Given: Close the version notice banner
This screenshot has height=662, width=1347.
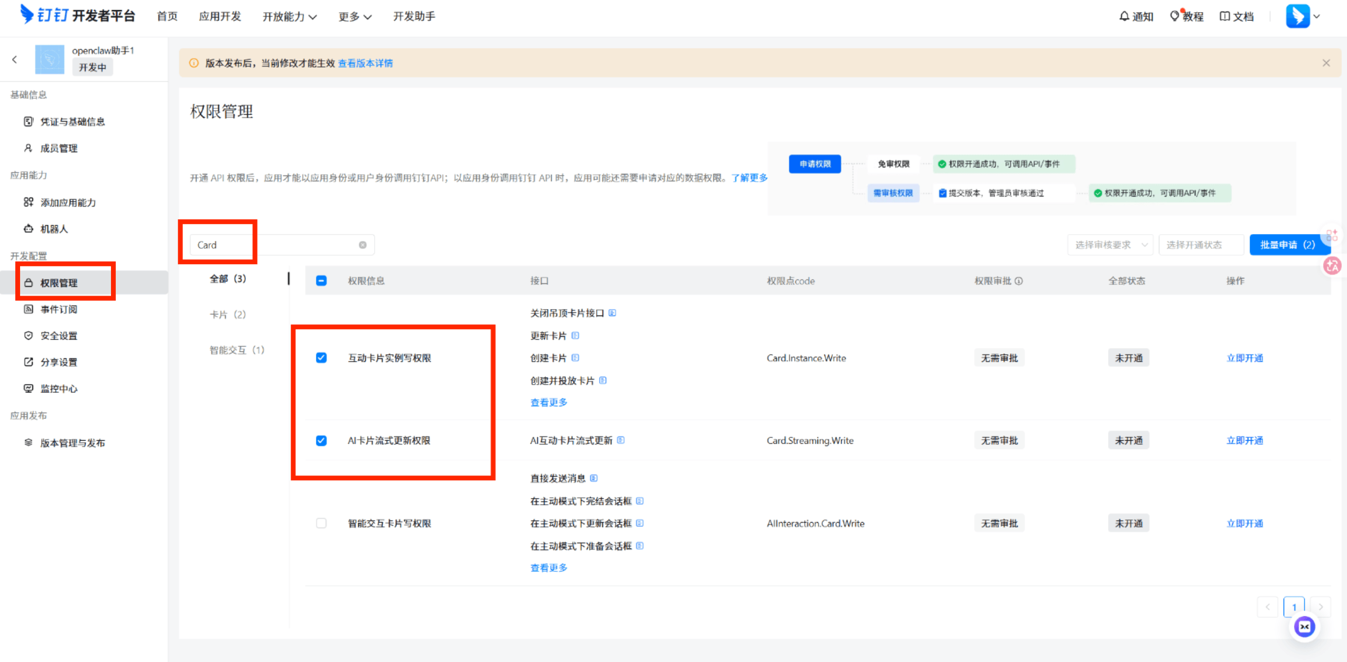Looking at the screenshot, I should [1326, 63].
